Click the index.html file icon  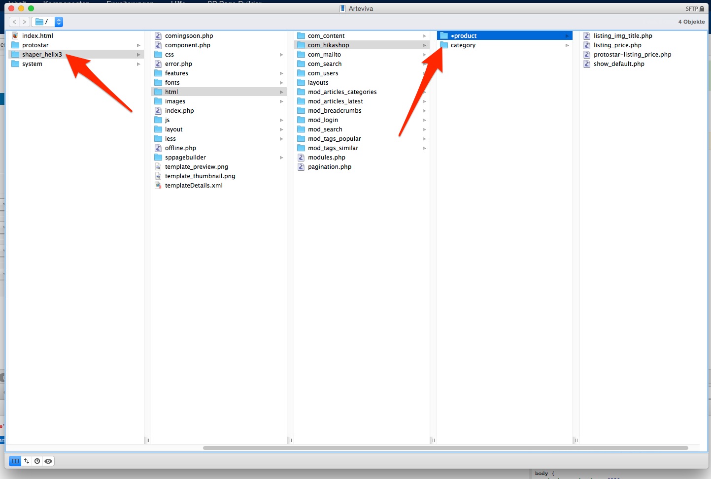(x=15, y=36)
